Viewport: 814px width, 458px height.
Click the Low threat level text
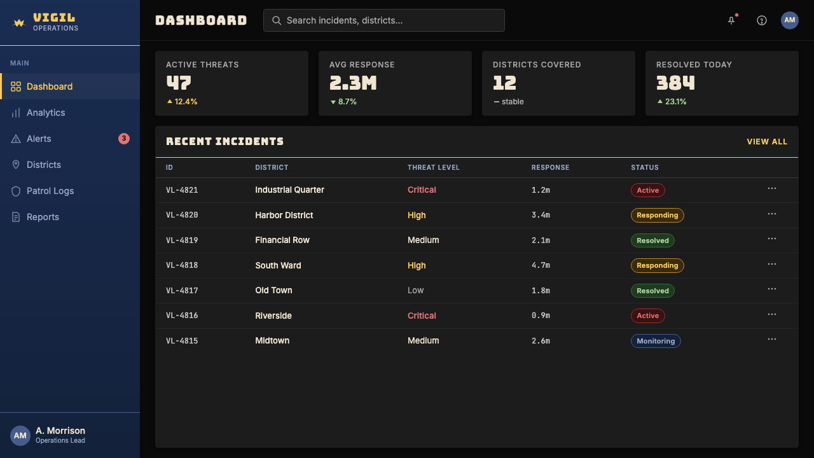click(x=416, y=291)
